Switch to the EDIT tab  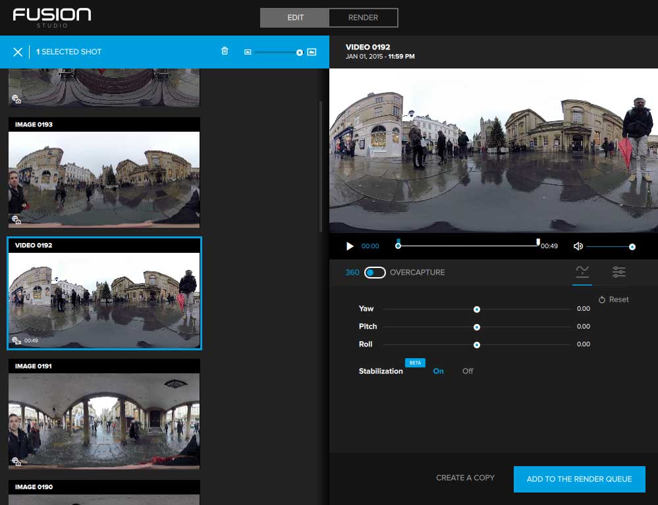click(x=295, y=18)
